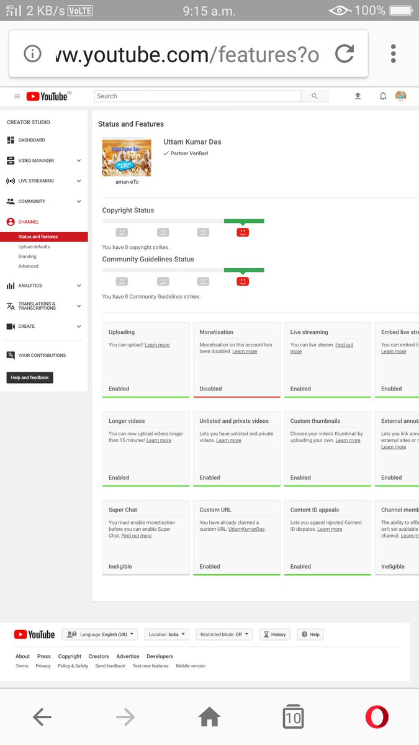Image resolution: width=419 pixels, height=745 pixels.
Task: Click the Channel sidebar icon
Action: click(x=11, y=222)
